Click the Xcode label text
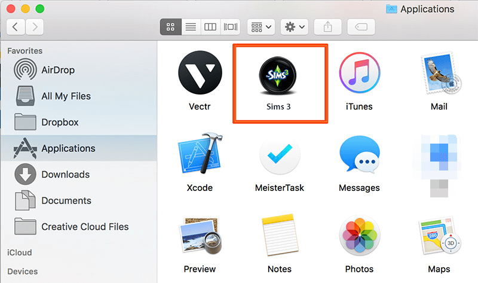This screenshot has height=283, width=478. click(x=200, y=188)
